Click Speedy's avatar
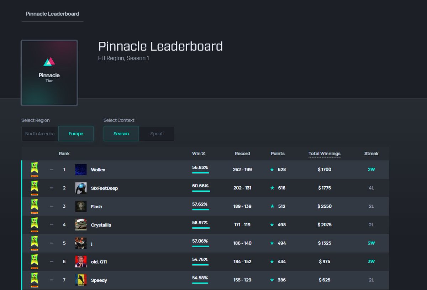 coord(81,280)
